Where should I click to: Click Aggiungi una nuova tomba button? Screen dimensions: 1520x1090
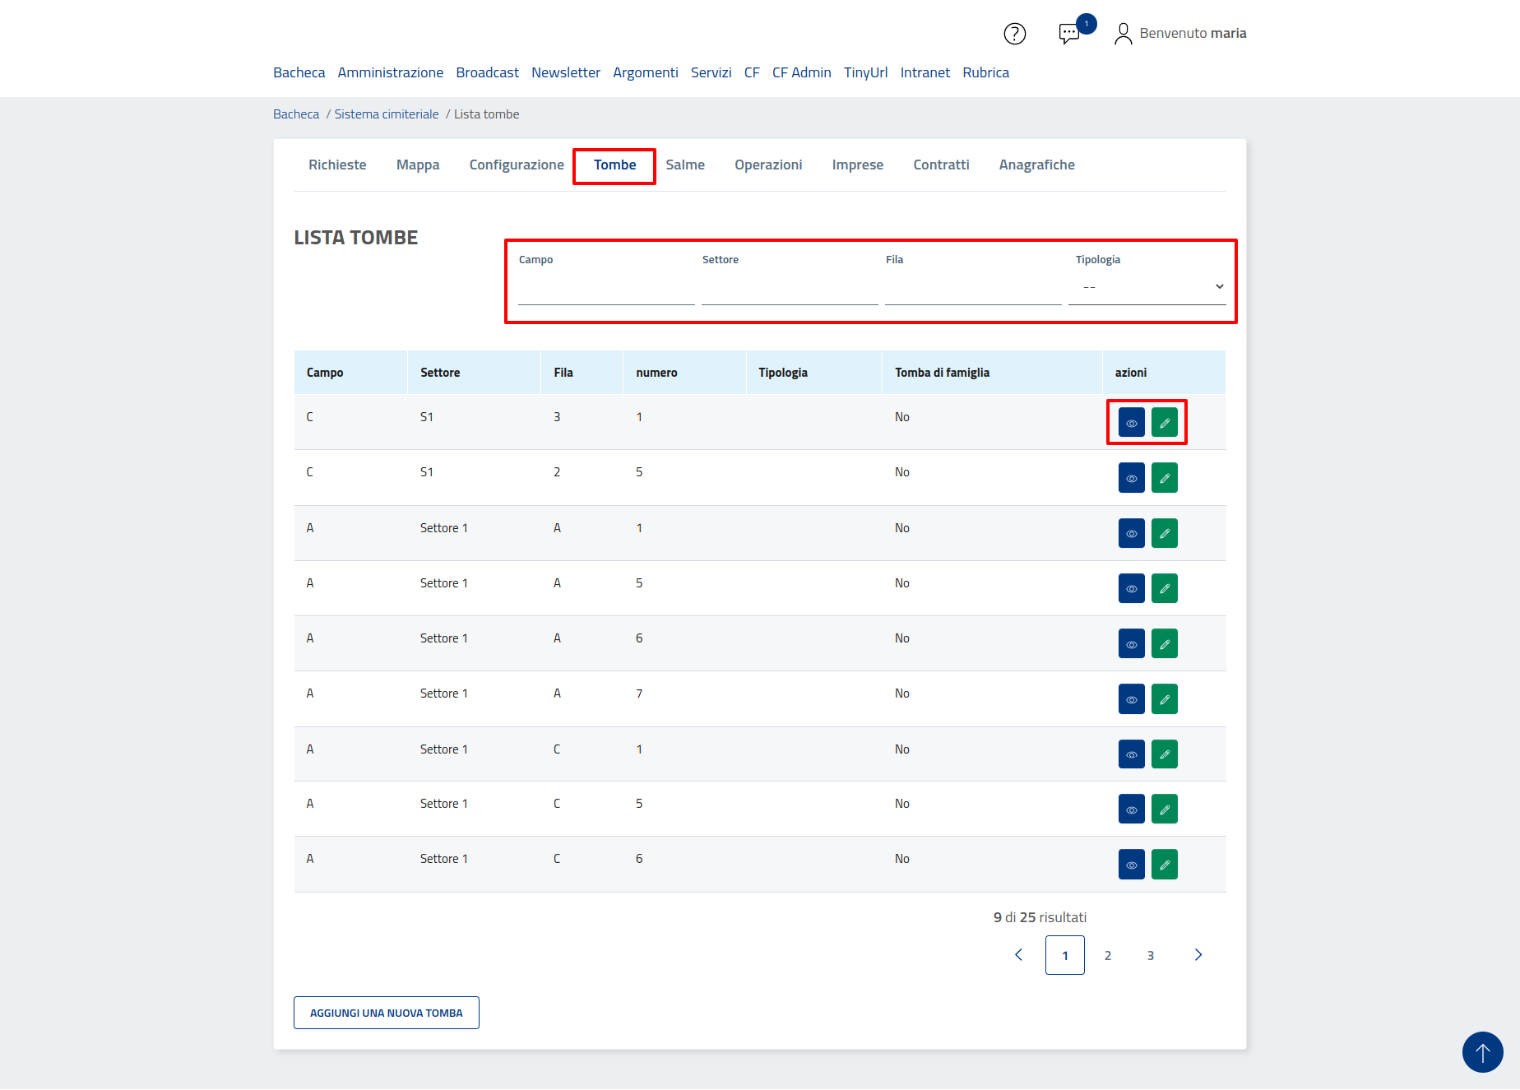[x=386, y=1013]
